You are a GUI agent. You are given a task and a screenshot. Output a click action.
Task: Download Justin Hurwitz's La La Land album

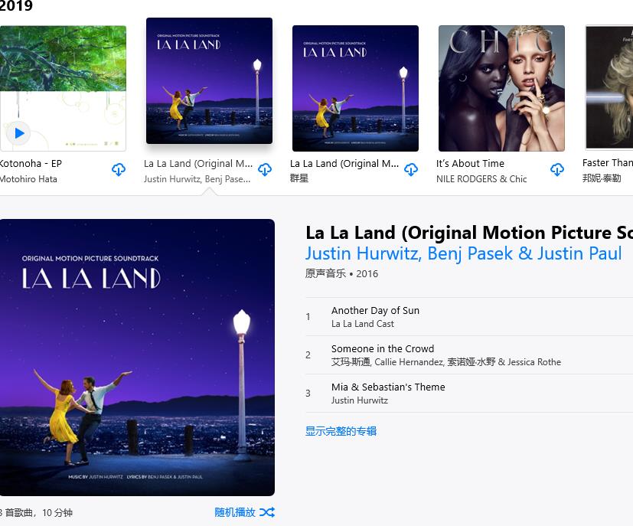coord(265,169)
